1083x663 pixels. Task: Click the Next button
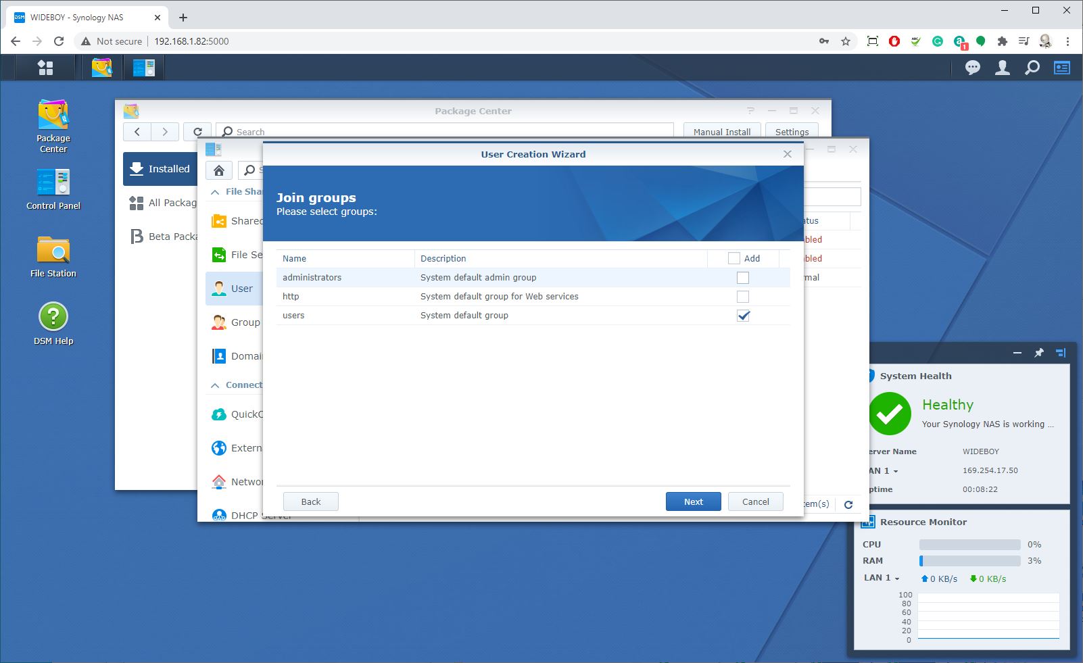(x=693, y=501)
